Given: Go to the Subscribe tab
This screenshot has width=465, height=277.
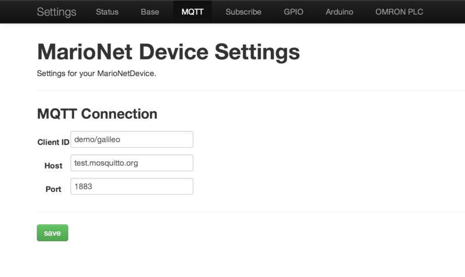Looking at the screenshot, I should pyautogui.click(x=243, y=12).
